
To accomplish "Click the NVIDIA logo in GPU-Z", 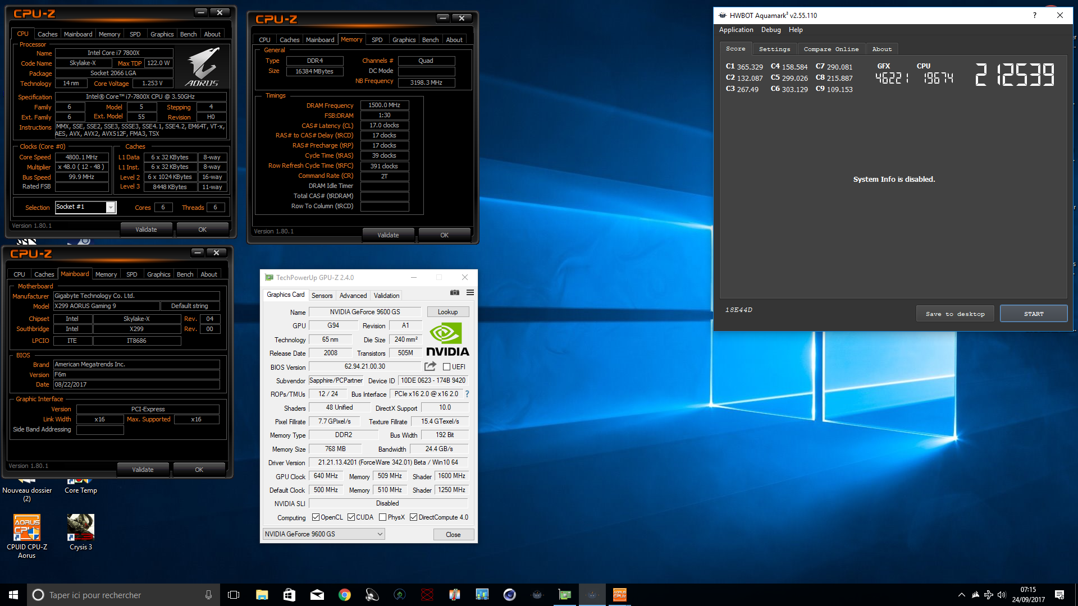I will click(x=447, y=339).
